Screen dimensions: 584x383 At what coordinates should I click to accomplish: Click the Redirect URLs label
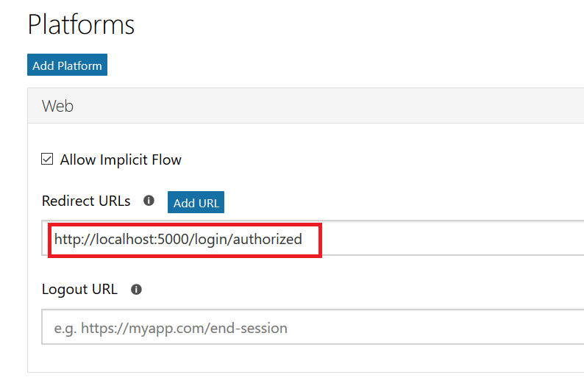point(86,201)
